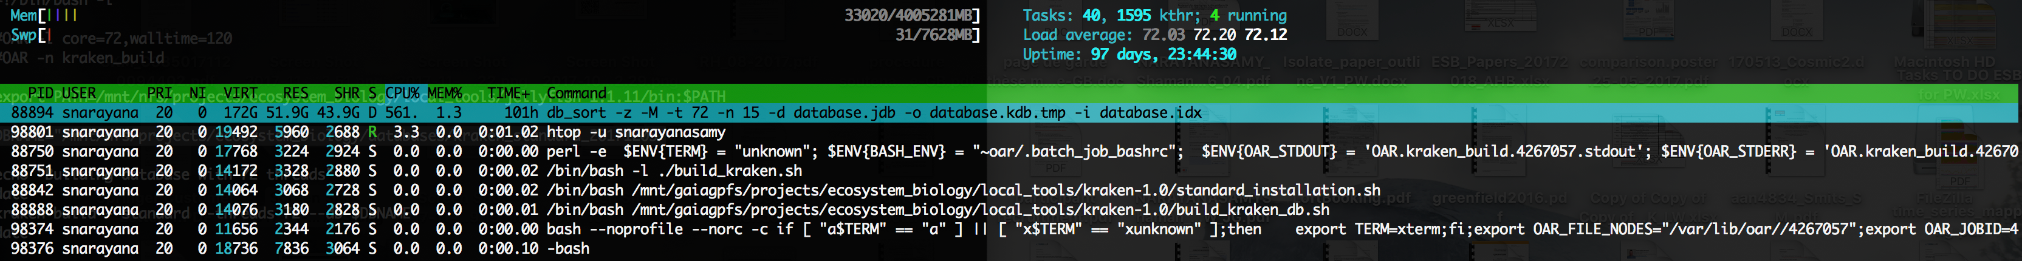2022x261 pixels.
Task: Click the 172G VIRT value
Action: 240,113
